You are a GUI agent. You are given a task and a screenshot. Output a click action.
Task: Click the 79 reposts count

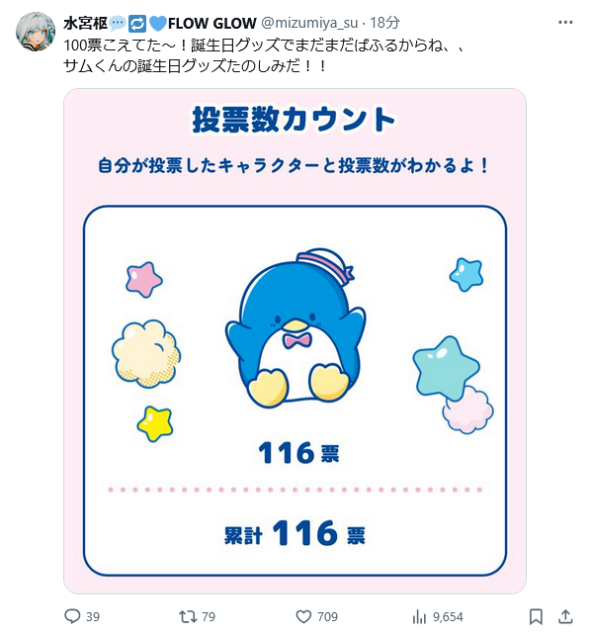[x=209, y=617]
